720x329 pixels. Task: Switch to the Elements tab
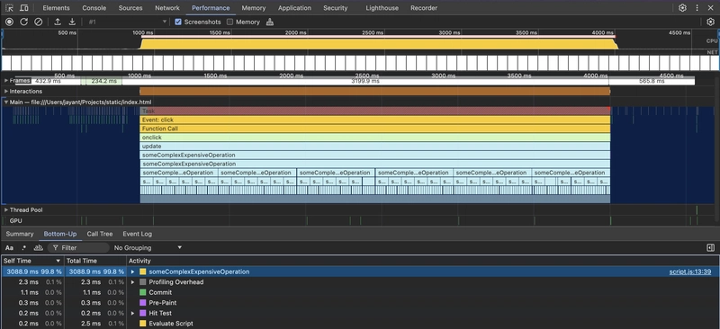coord(56,8)
